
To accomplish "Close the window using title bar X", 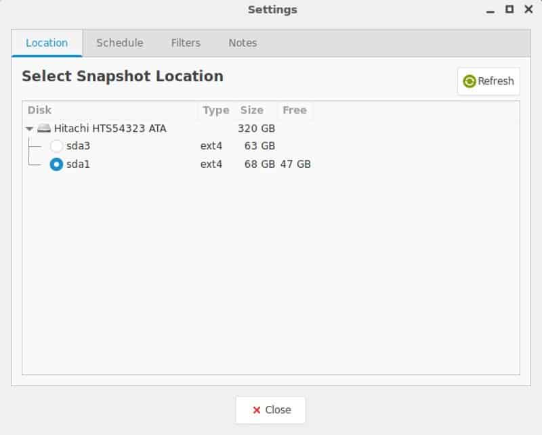I will click(x=529, y=9).
